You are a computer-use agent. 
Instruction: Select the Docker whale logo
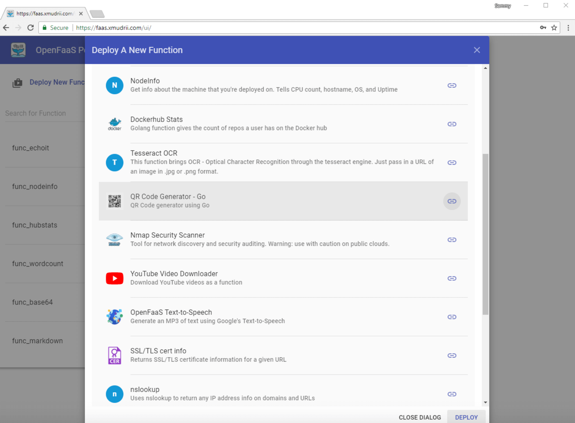click(115, 124)
